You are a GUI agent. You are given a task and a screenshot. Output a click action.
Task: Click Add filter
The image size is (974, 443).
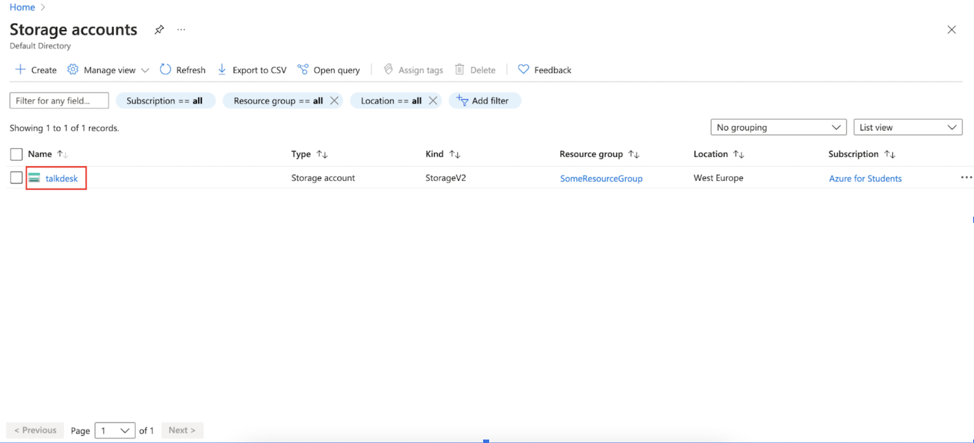[484, 101]
